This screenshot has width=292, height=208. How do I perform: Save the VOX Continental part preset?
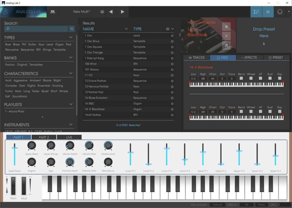pyautogui.click(x=226, y=26)
